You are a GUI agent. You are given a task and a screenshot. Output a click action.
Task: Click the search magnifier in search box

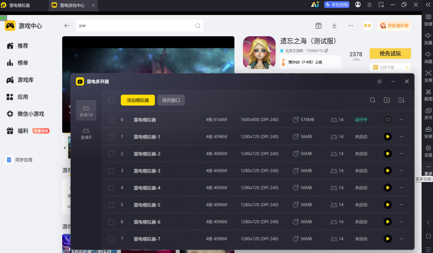(198, 26)
